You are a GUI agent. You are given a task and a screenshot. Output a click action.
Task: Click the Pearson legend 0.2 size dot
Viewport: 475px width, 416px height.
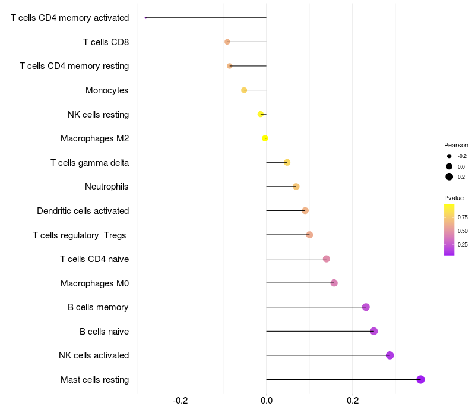coord(449,177)
